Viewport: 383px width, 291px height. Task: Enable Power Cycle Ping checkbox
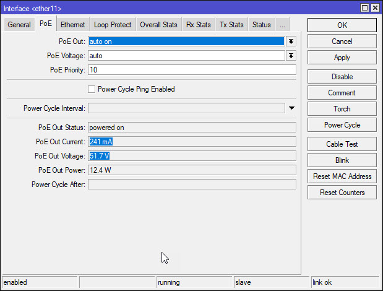click(92, 89)
